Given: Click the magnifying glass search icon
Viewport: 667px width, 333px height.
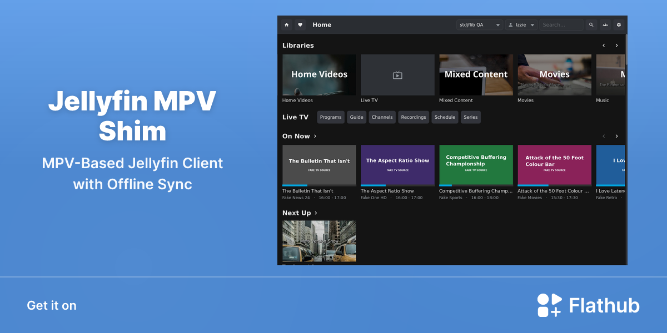Looking at the screenshot, I should 591,25.
